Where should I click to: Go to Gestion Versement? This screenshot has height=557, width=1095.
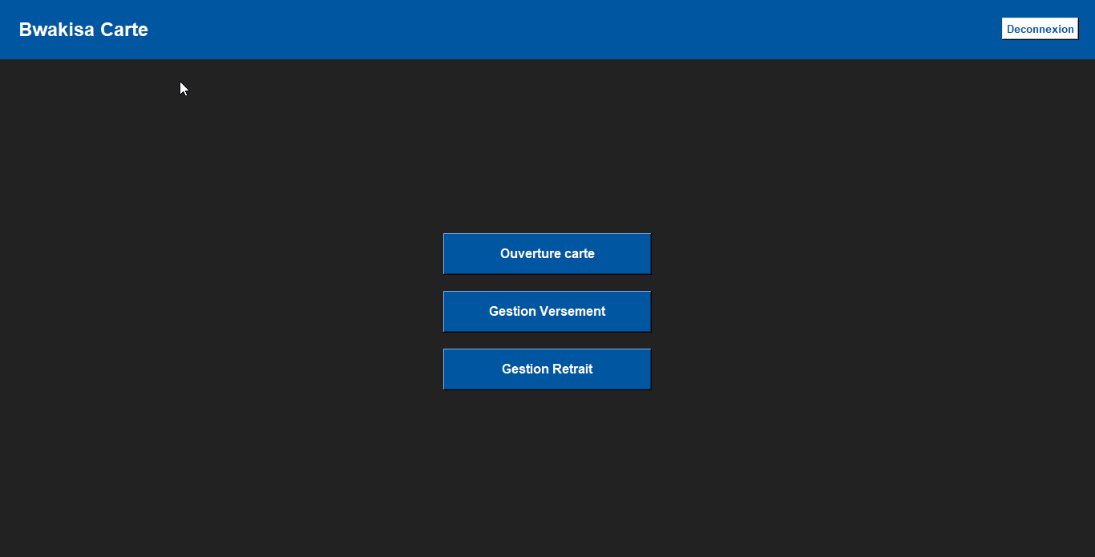pos(547,311)
